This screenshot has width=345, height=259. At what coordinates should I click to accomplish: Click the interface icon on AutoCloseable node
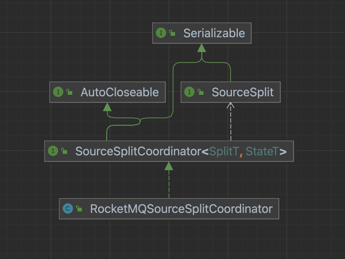point(58,92)
